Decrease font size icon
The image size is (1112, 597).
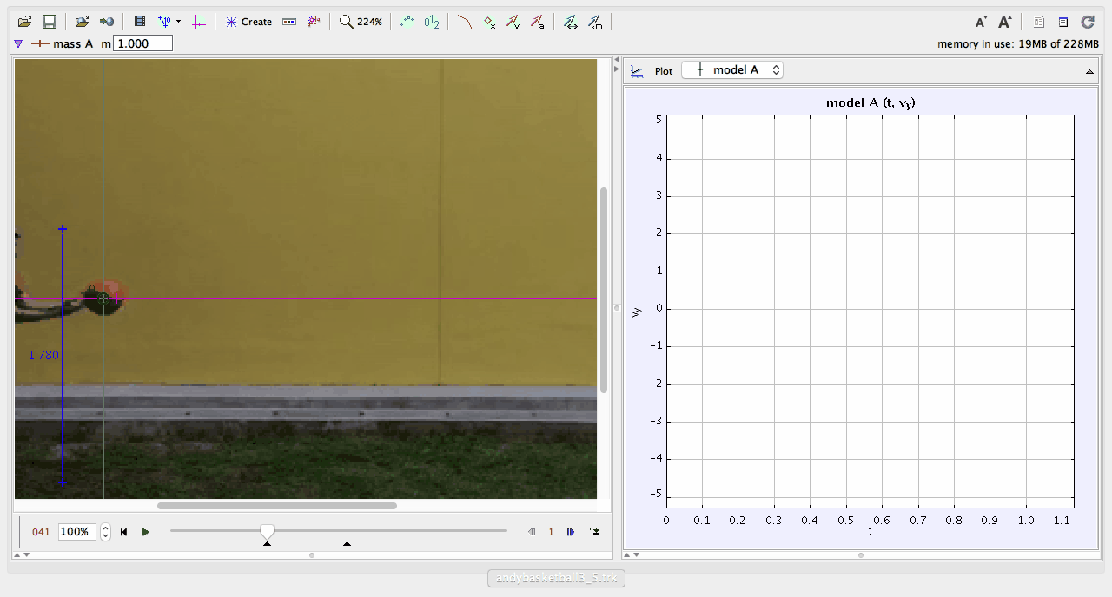point(981,22)
